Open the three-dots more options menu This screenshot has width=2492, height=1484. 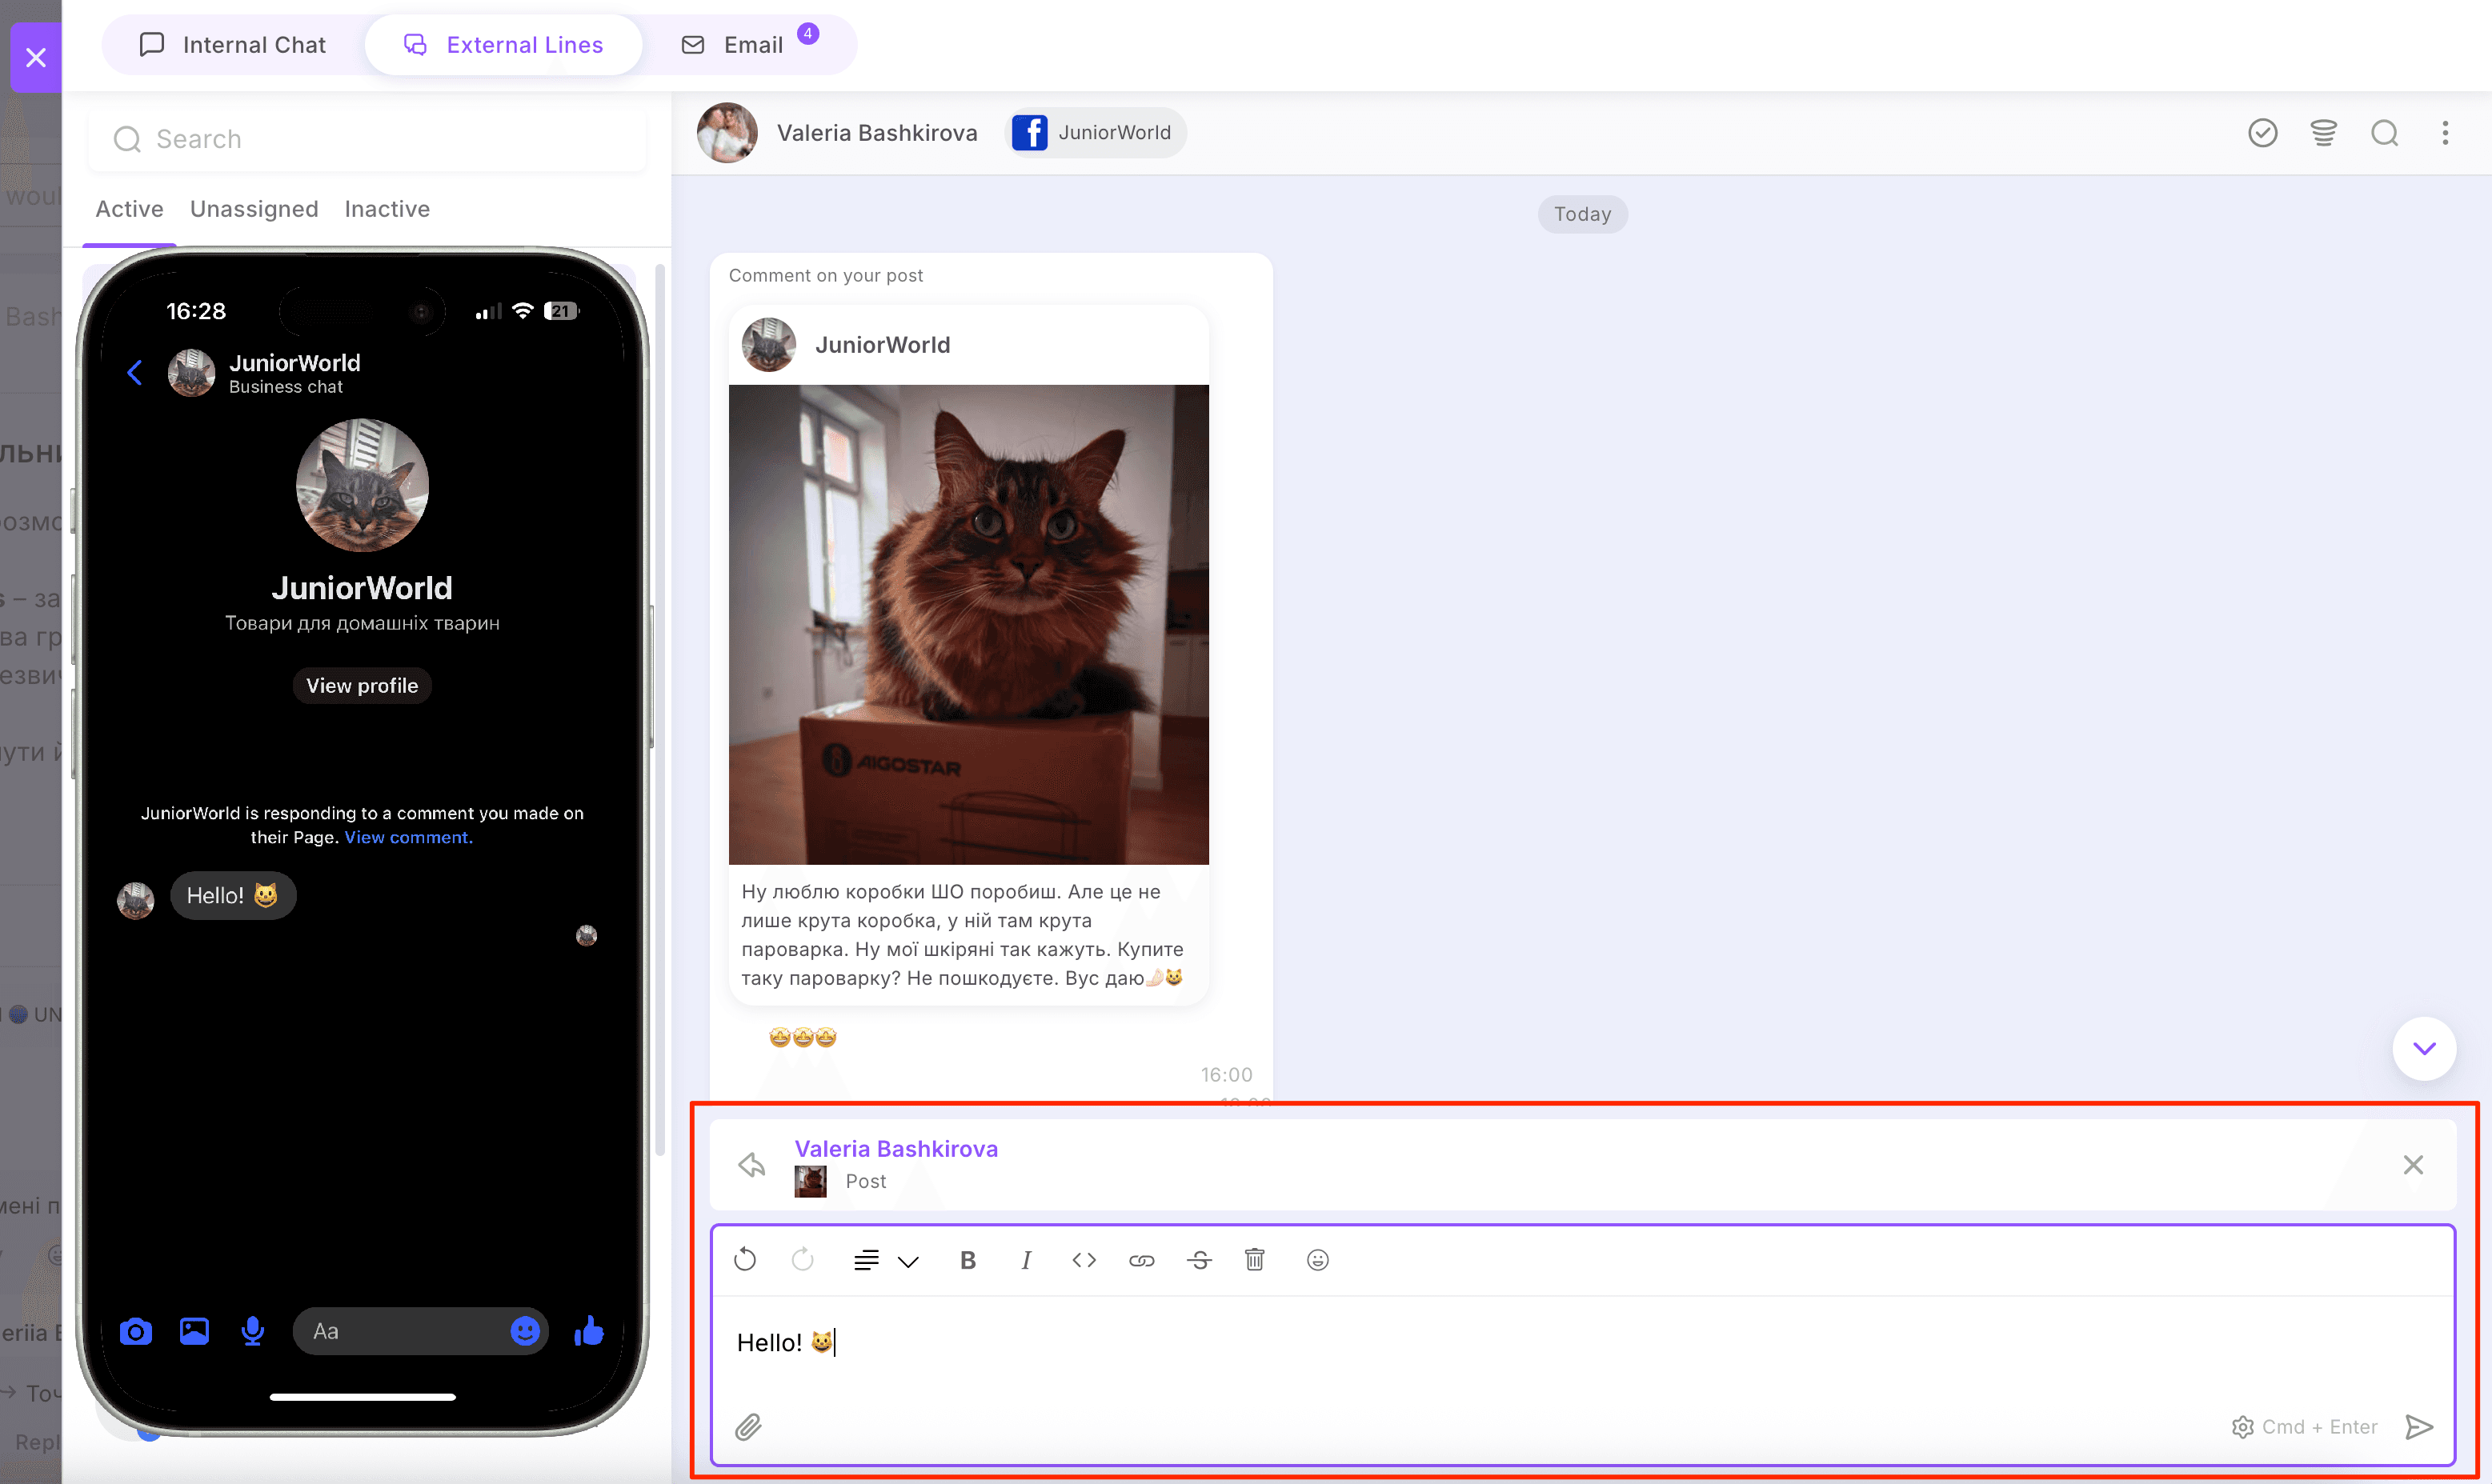pos(2445,133)
